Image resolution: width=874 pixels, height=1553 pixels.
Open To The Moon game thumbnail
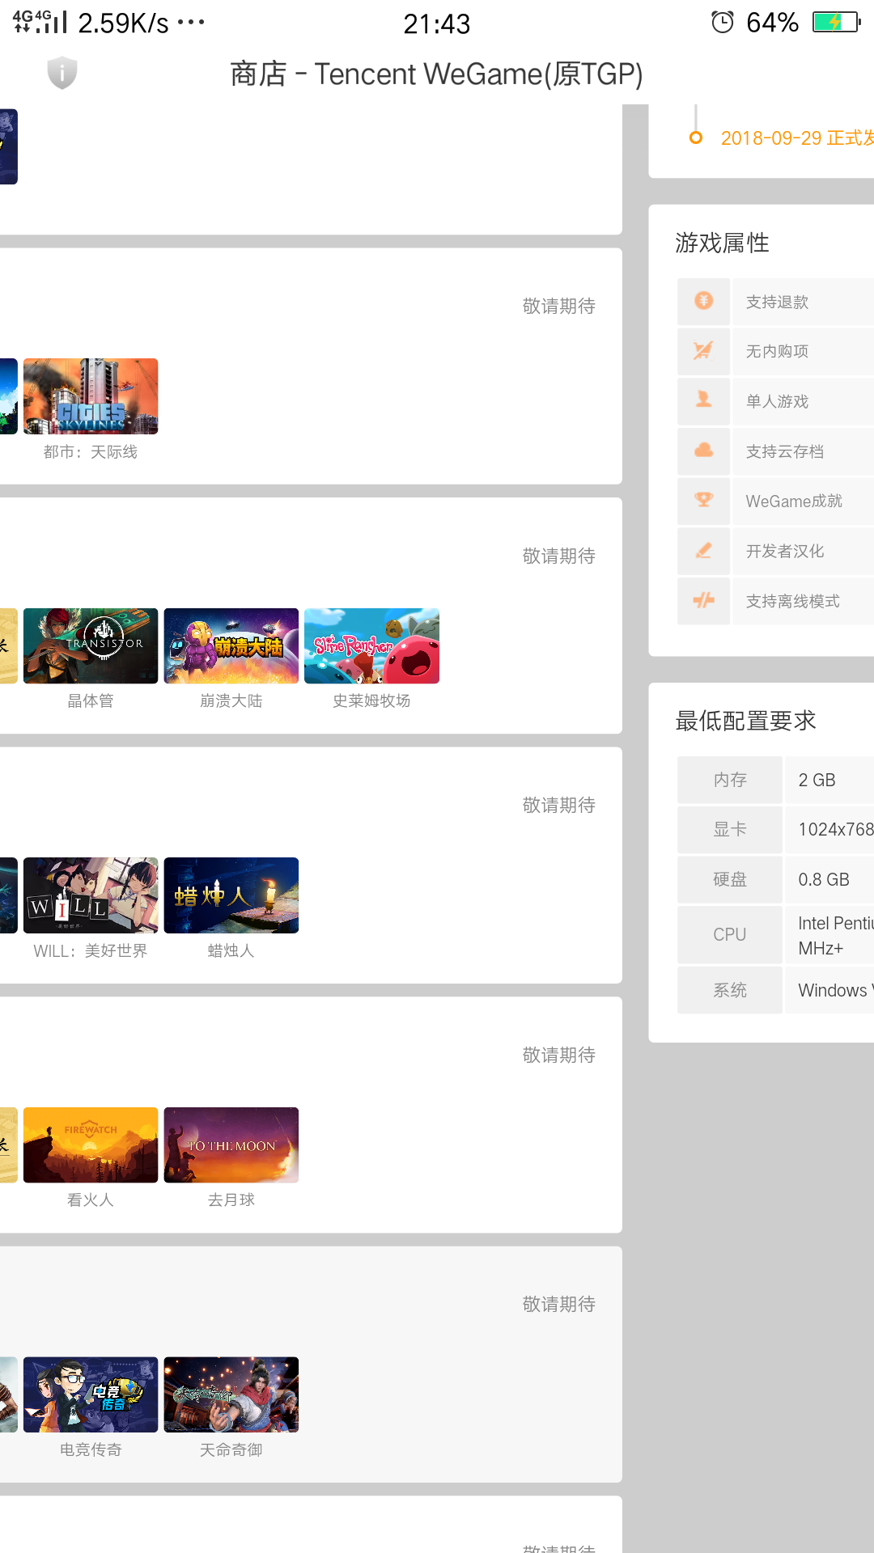click(231, 1145)
